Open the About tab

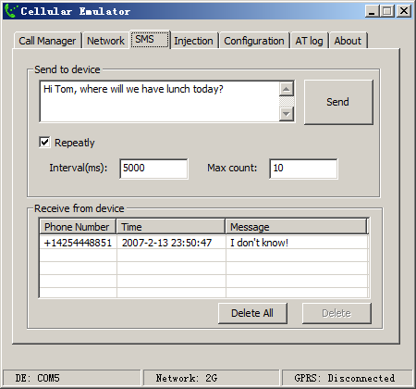point(348,41)
